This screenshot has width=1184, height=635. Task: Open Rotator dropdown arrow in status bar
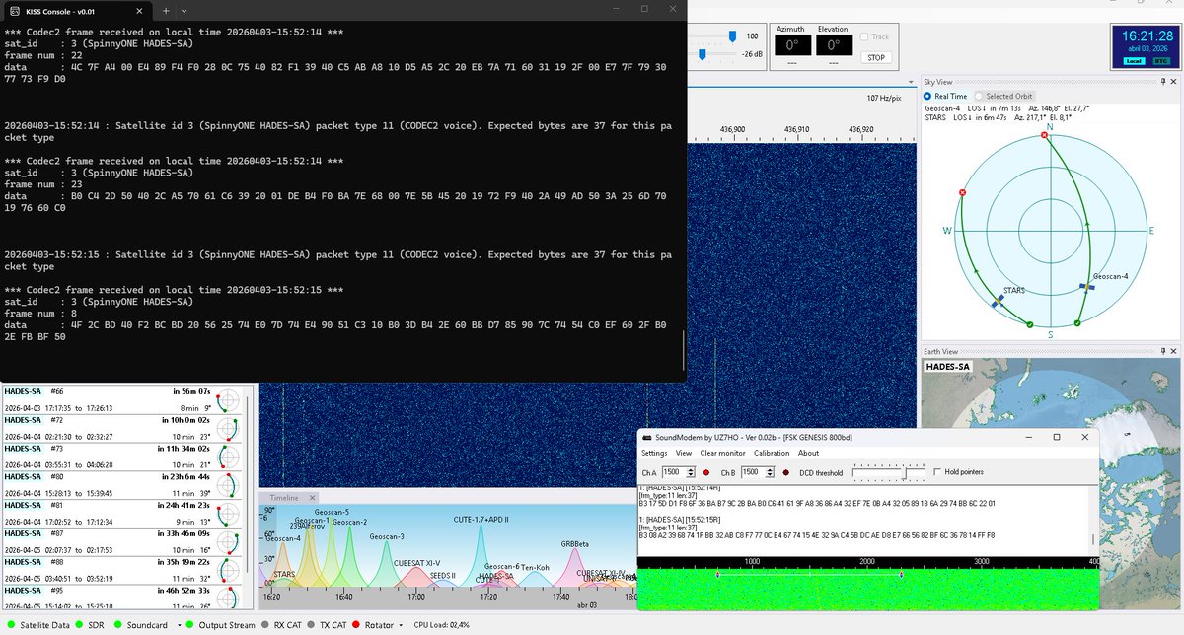pyautogui.click(x=401, y=625)
